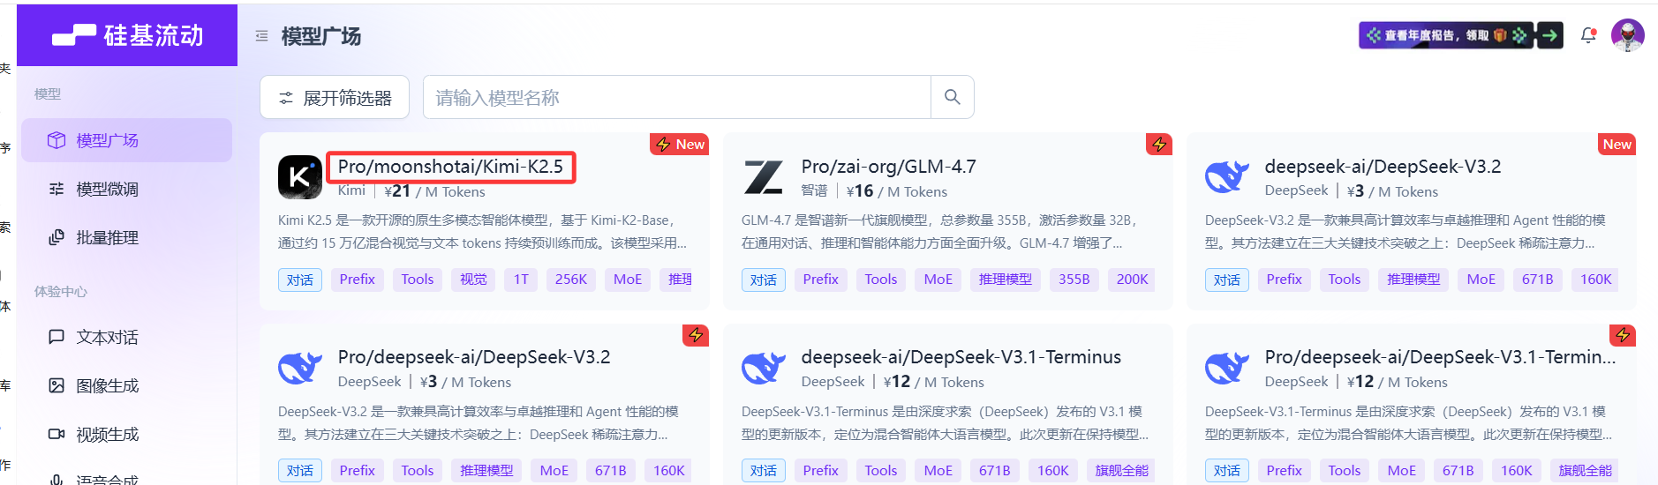1658x485 pixels.
Task: Toggle the sidebar collapse icon beside 模型广场 title
Action: point(261,36)
